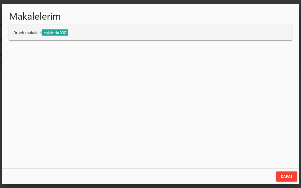Image resolution: width=301 pixels, height=188 pixels.
Task: Click the dimmed page edge left of the dialog
Action: coord(1,112)
